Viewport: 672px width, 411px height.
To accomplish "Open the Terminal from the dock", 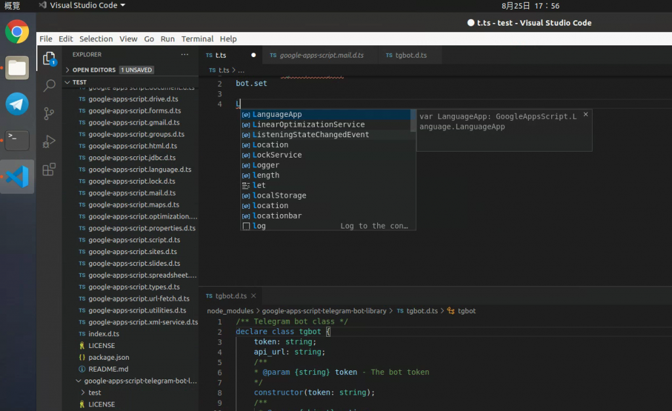I will 17,139.
